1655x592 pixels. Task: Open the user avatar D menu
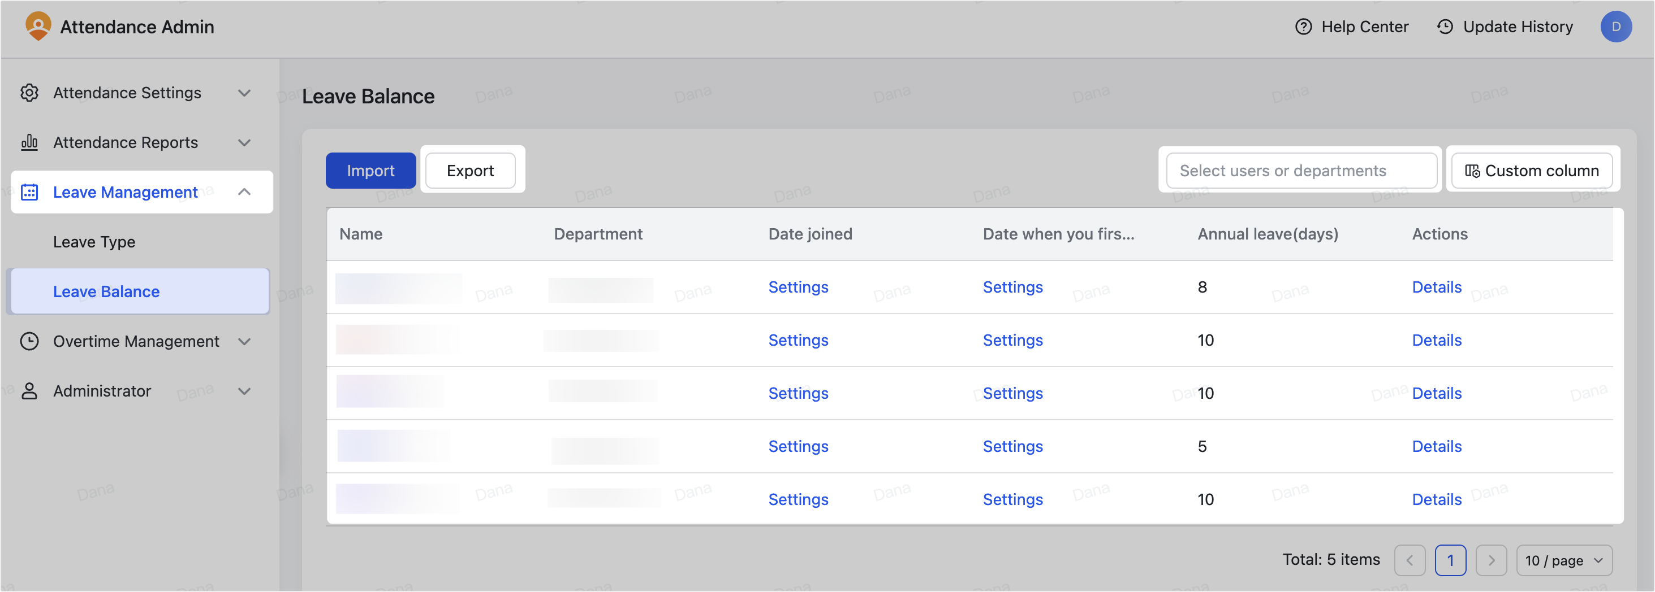[1615, 27]
